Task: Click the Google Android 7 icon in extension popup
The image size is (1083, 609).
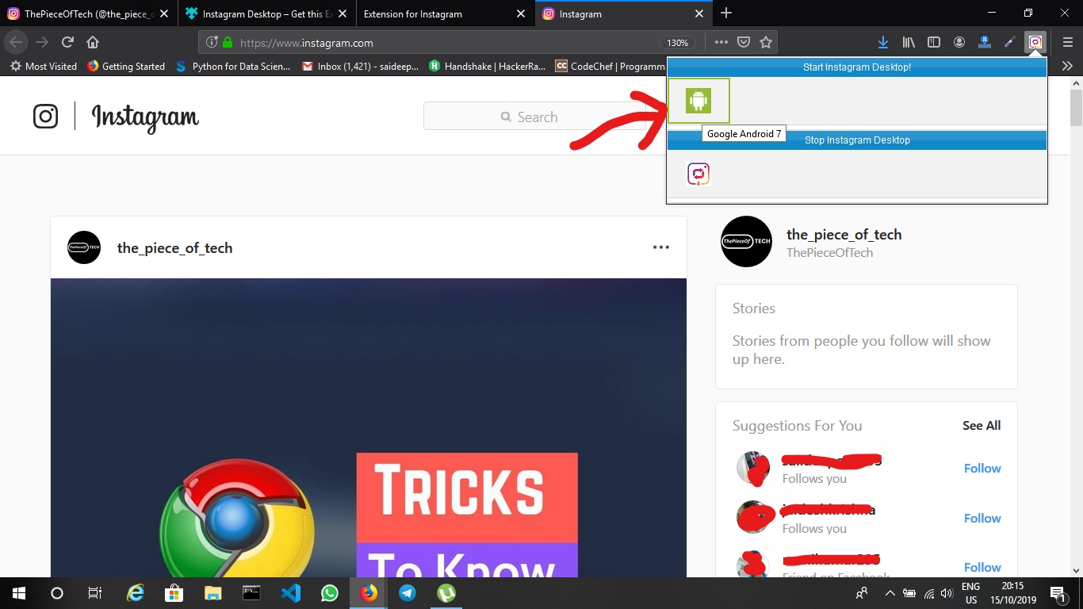Action: [x=698, y=101]
